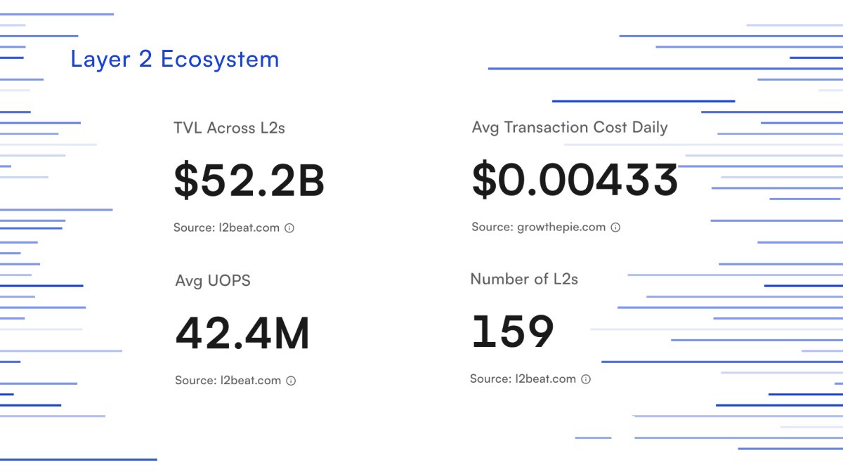The height and width of the screenshot is (474, 843).
Task: Open l2beat.com source link under $52.2B
Action: (249, 228)
